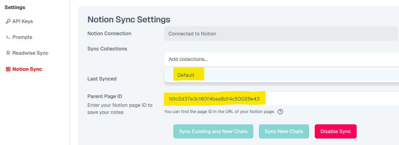Choose the Default collection option
399x145 pixels.
click(282, 75)
